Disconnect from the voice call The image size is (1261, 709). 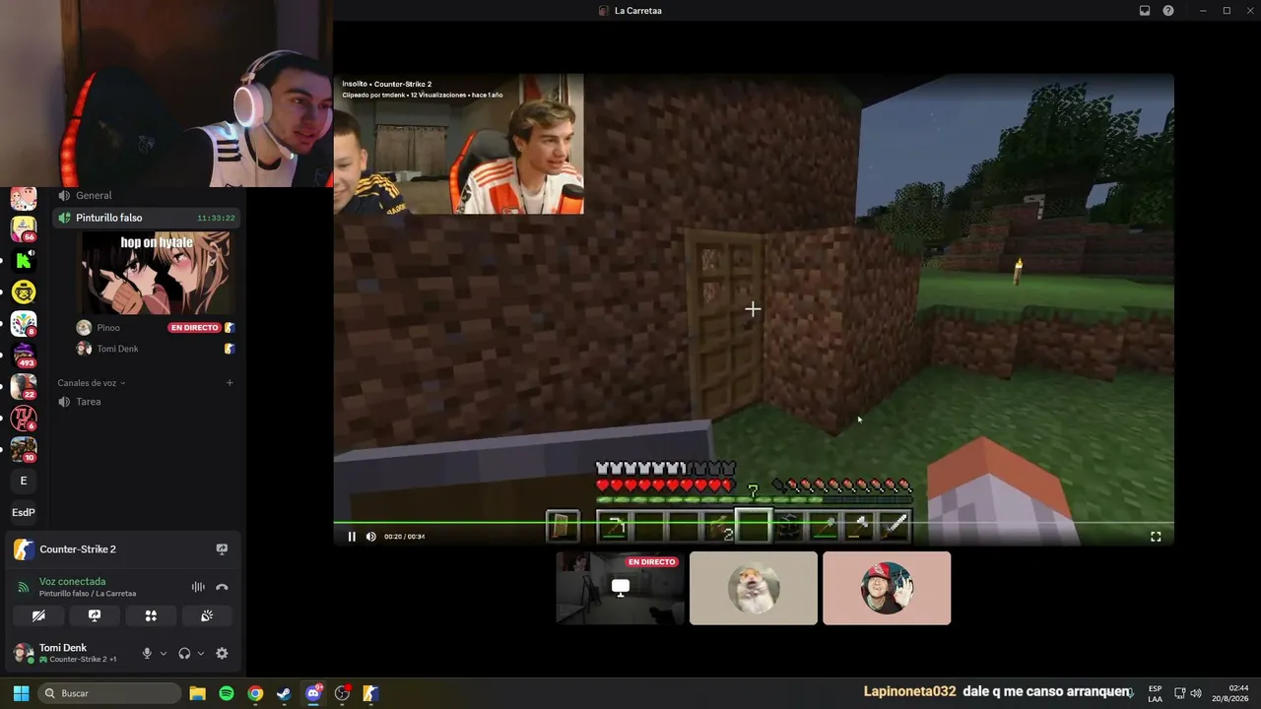[x=222, y=587]
